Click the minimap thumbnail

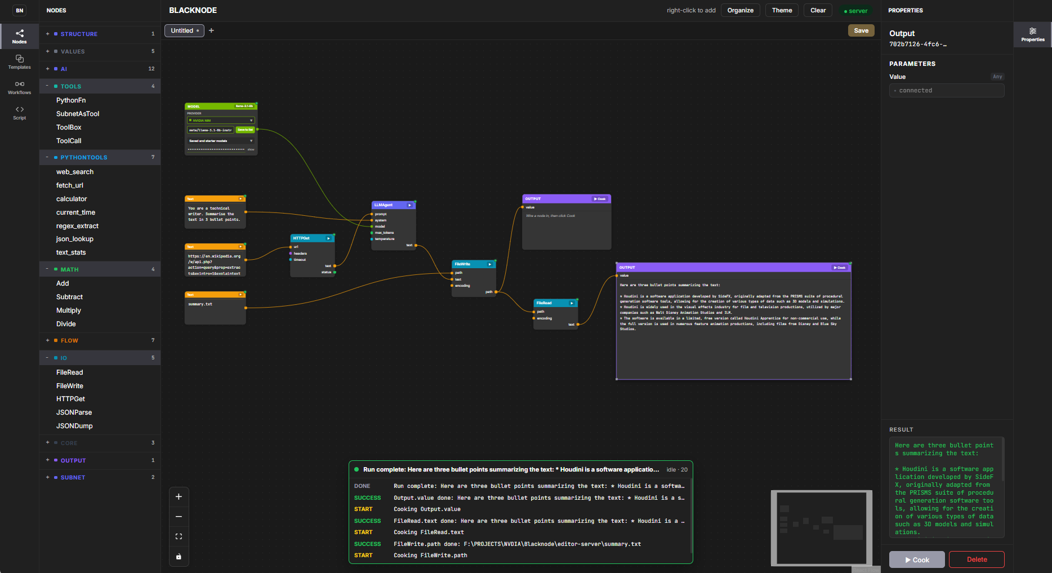(822, 528)
